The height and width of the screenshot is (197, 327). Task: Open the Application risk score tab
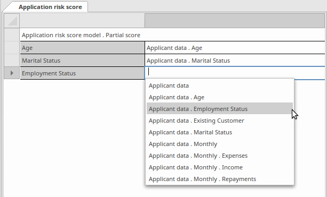coord(50,7)
